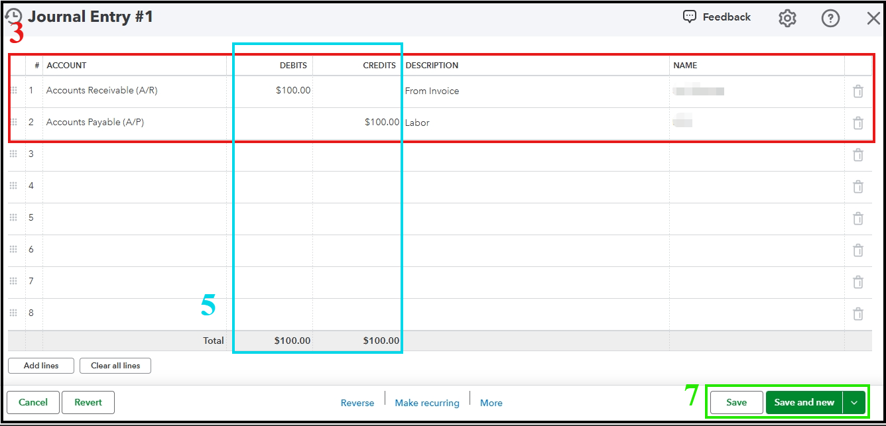Grab the drag handle of line 7
886x426 pixels.
[13, 282]
